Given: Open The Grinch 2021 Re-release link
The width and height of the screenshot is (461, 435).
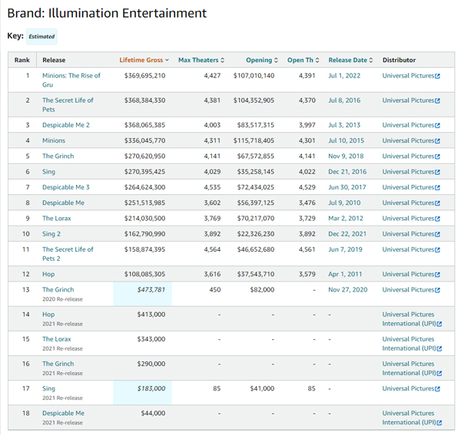Looking at the screenshot, I should 58,364.
